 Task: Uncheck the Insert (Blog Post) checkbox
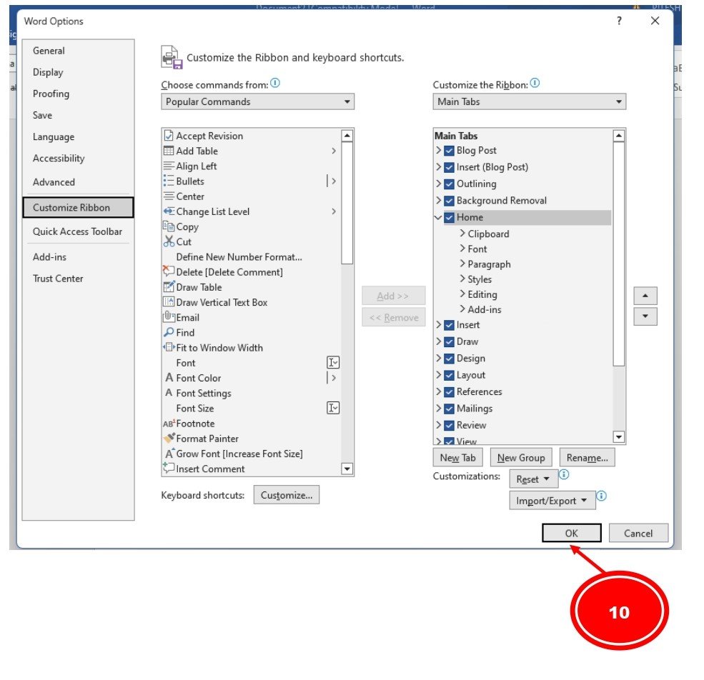[449, 167]
